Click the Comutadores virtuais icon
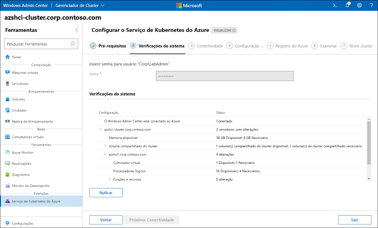The width and height of the screenshot is (378, 228). pos(8,137)
